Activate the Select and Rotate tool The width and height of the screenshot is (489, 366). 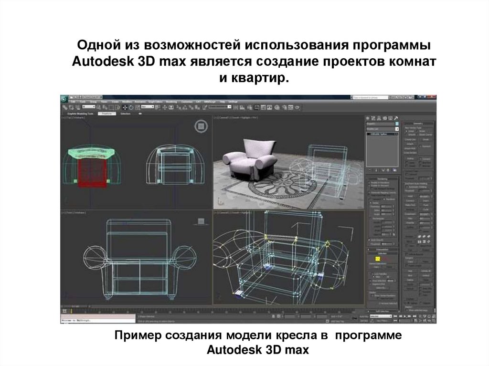[131, 107]
